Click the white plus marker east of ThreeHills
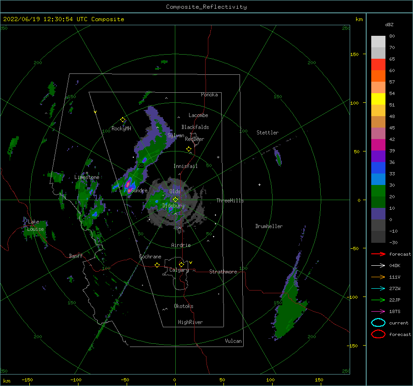 click(259, 185)
